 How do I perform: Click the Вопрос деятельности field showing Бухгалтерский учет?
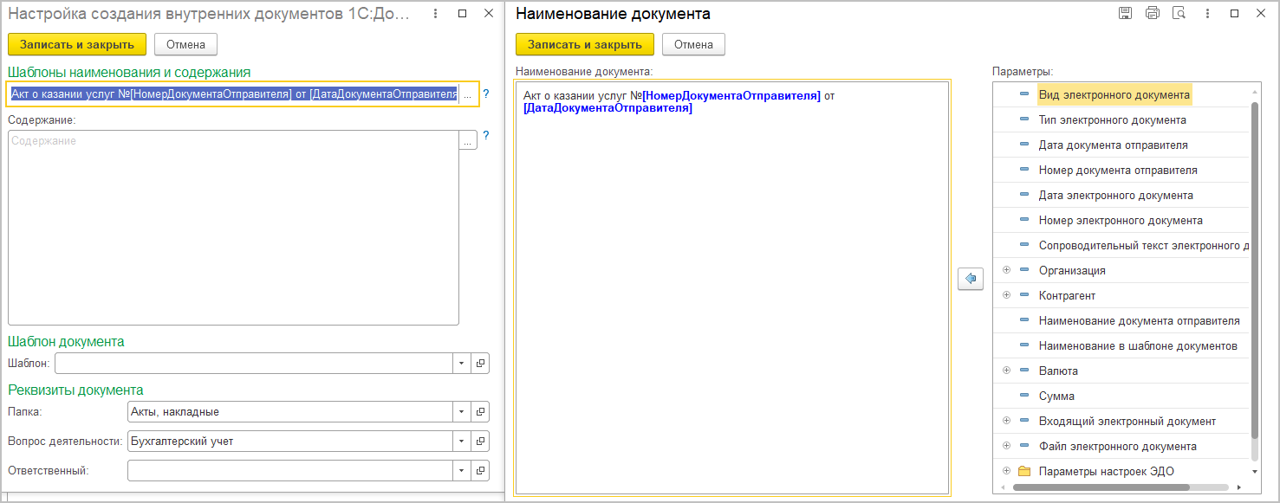point(289,442)
